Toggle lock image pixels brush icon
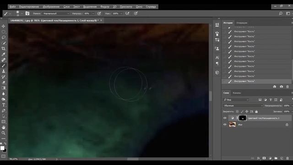 point(242,111)
